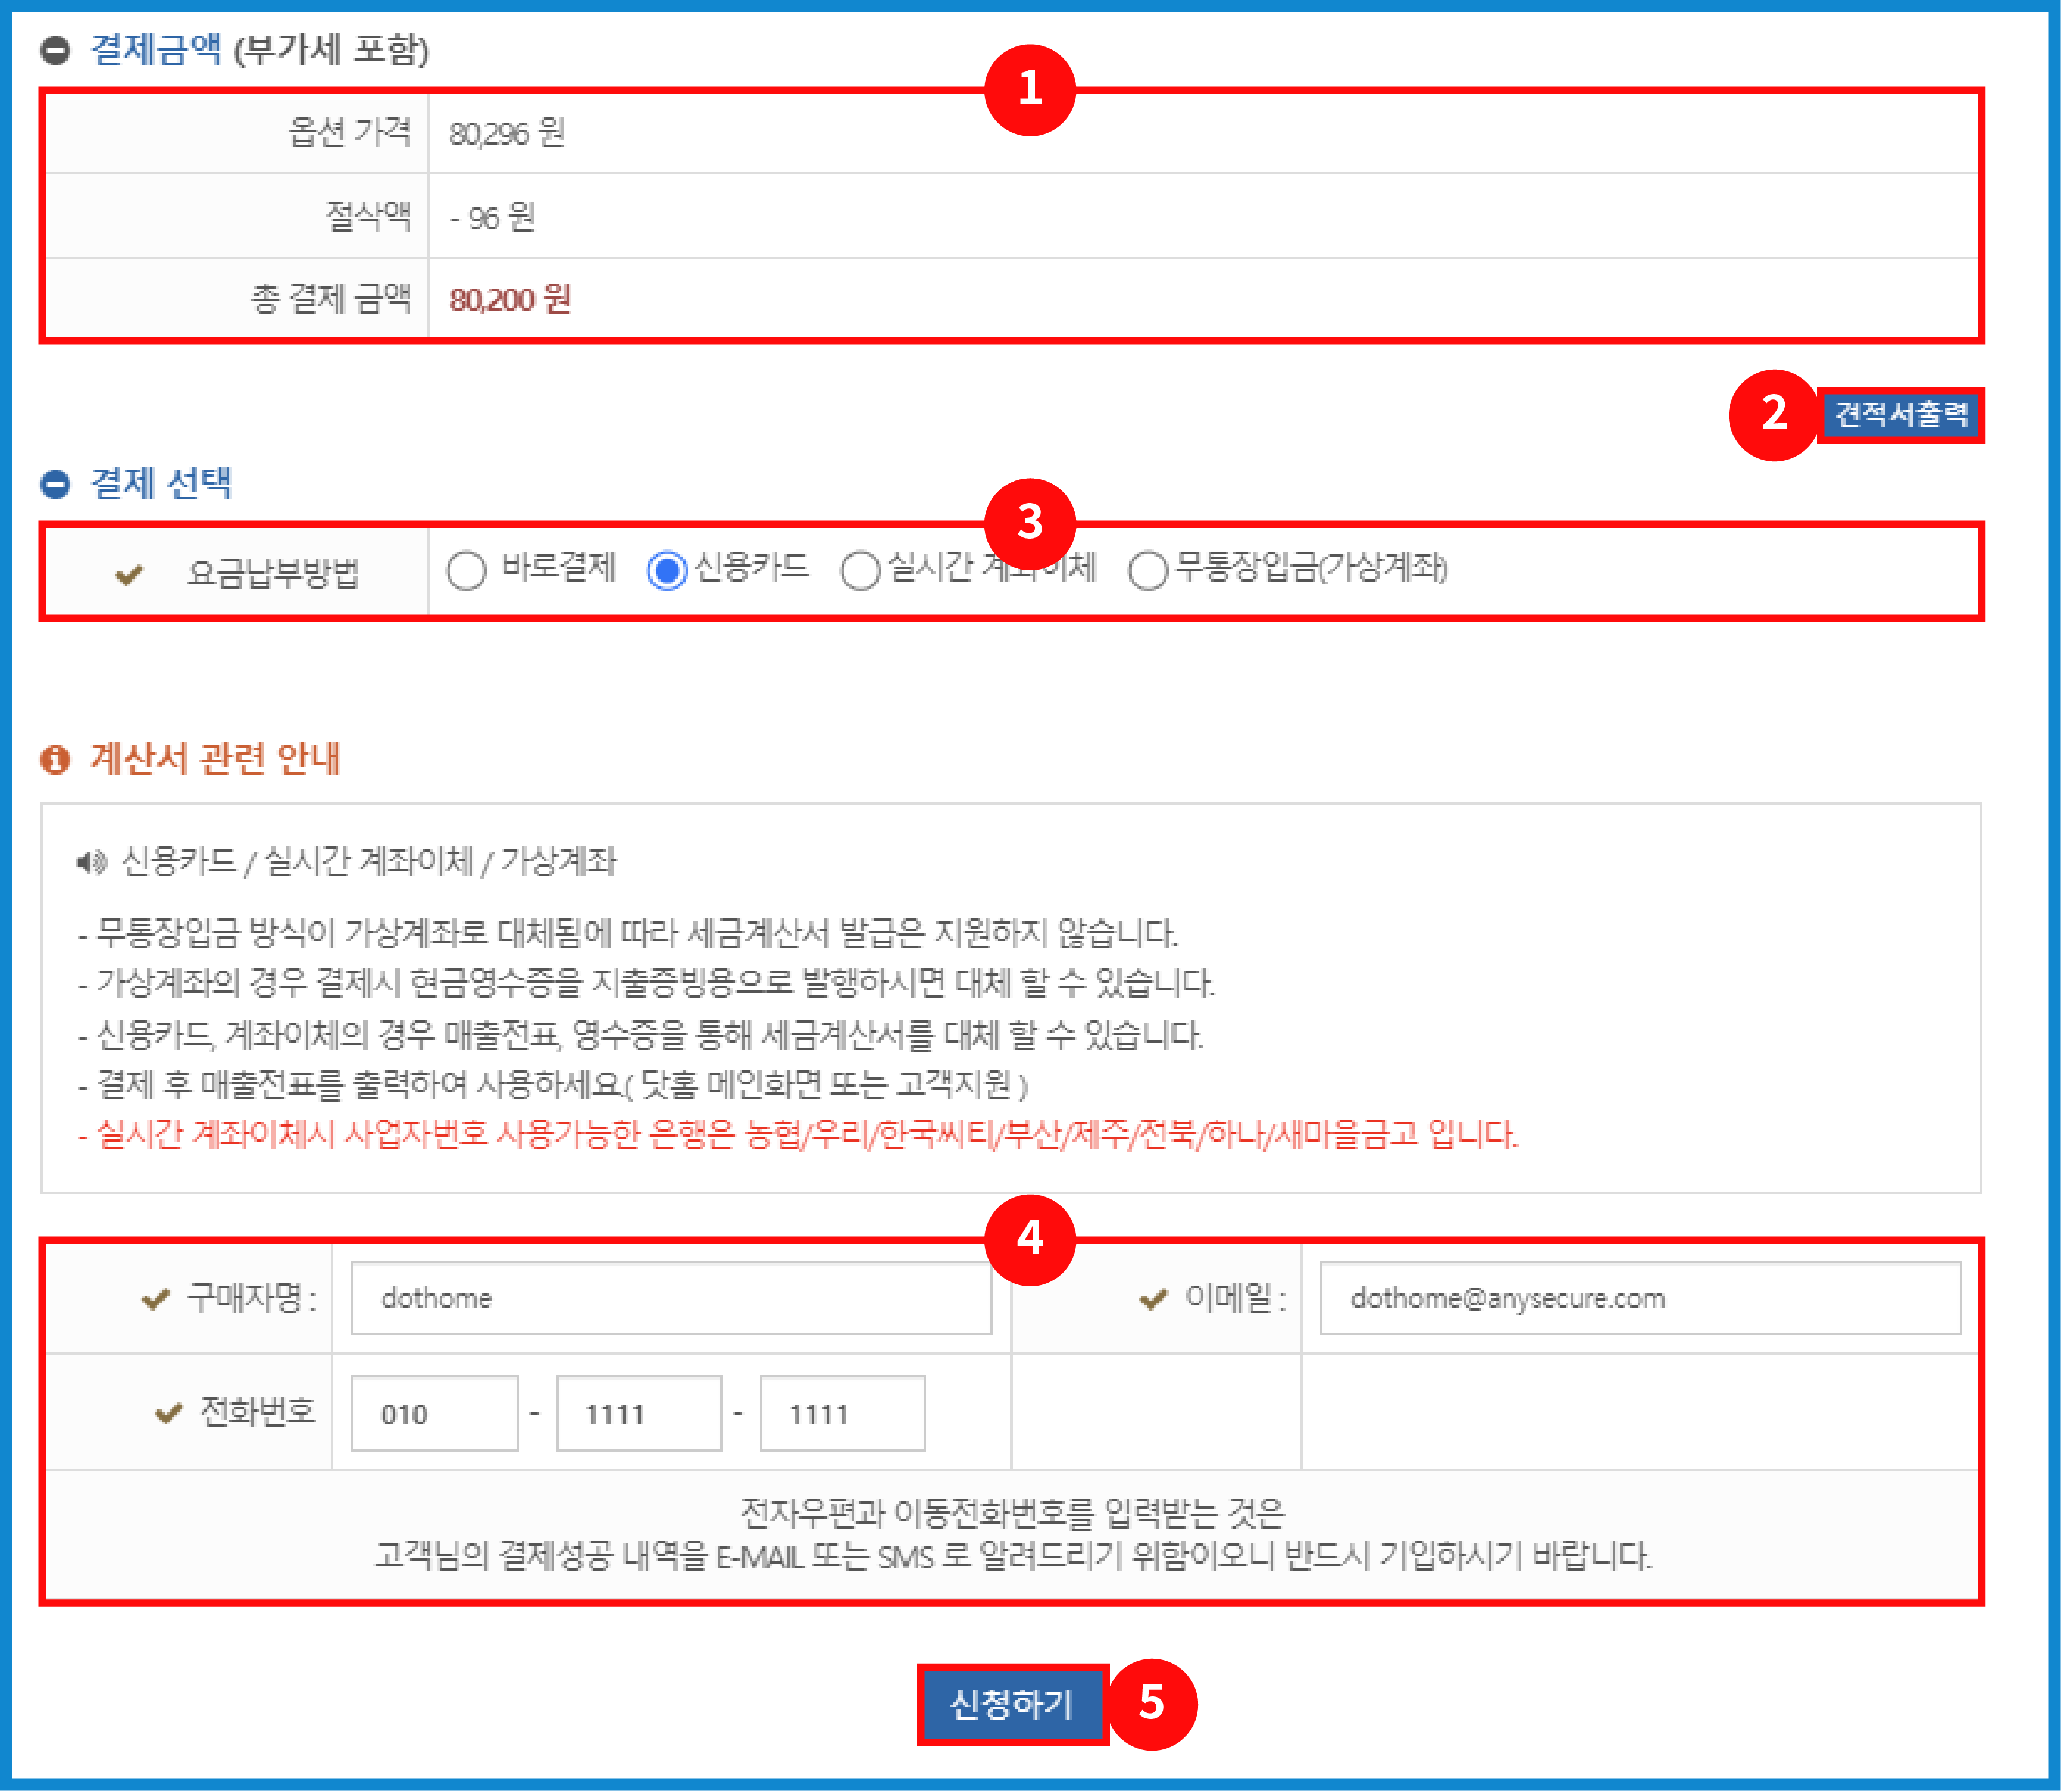Click the checkmark icon next to 전화번호
The width and height of the screenshot is (2061, 1791).
click(169, 1413)
